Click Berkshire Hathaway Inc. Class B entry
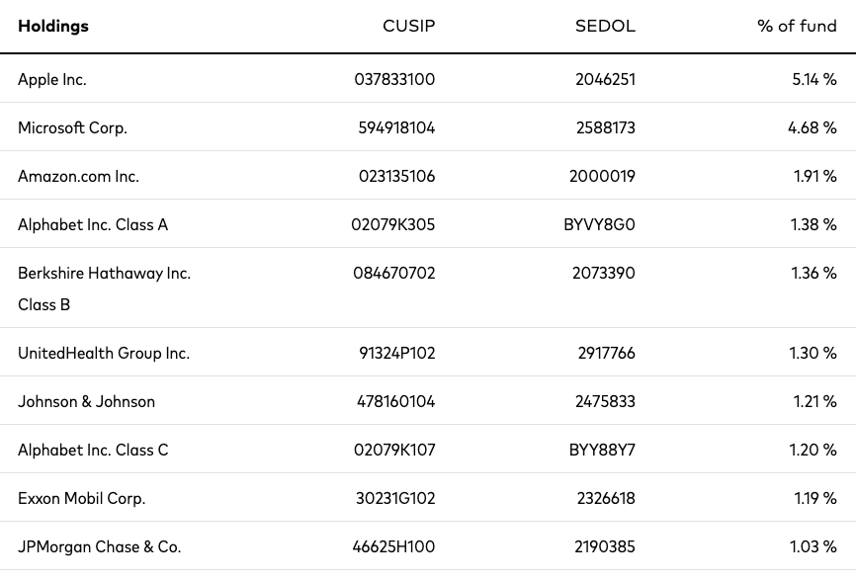 coord(104,289)
